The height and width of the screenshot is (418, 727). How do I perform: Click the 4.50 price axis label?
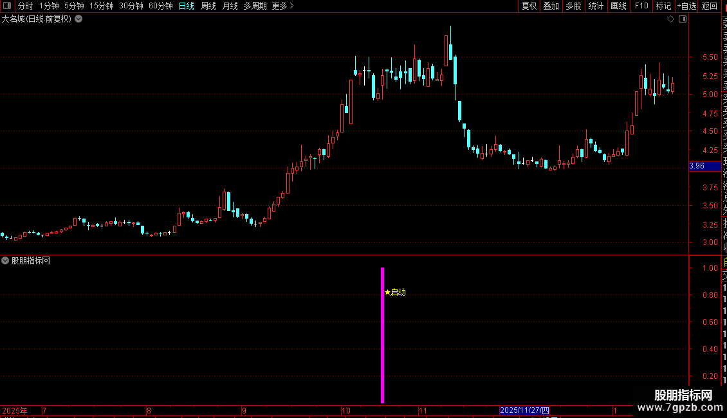click(x=710, y=131)
